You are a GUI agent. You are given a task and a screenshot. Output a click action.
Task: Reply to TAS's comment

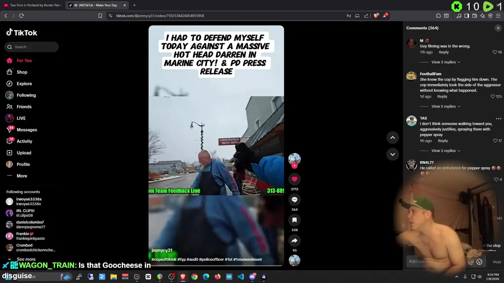(443, 141)
